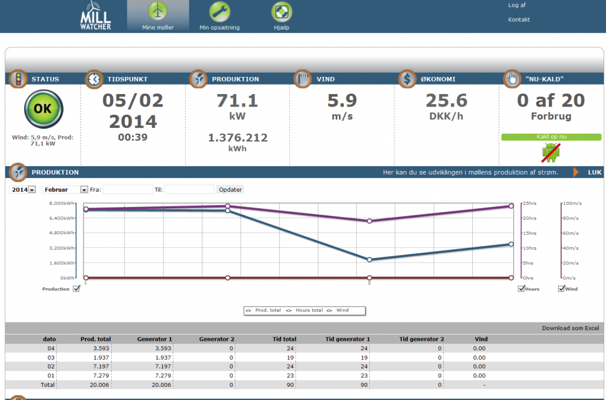
Task: Click the Mill Watcher logo
Action: point(95,15)
